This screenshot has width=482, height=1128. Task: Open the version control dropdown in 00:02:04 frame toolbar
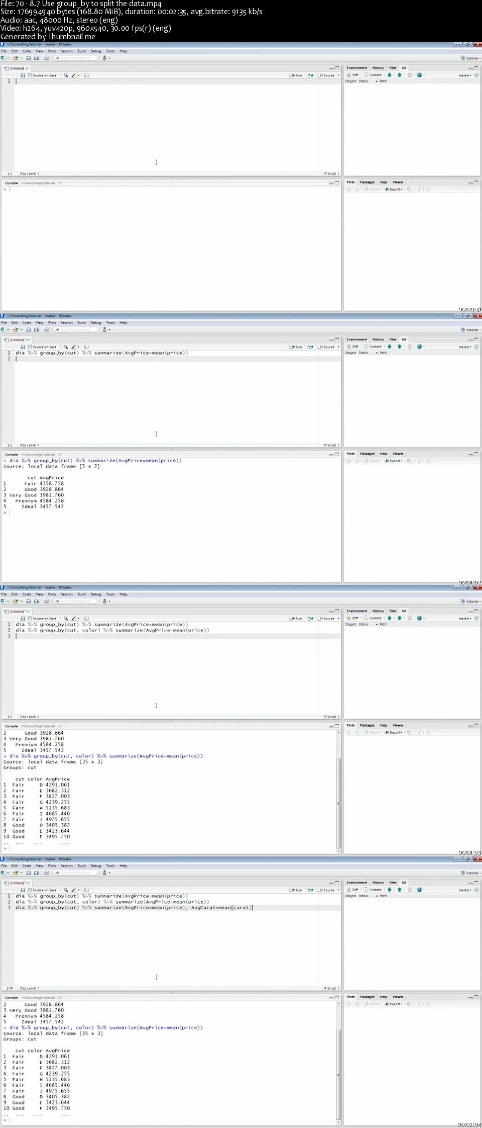point(106,873)
